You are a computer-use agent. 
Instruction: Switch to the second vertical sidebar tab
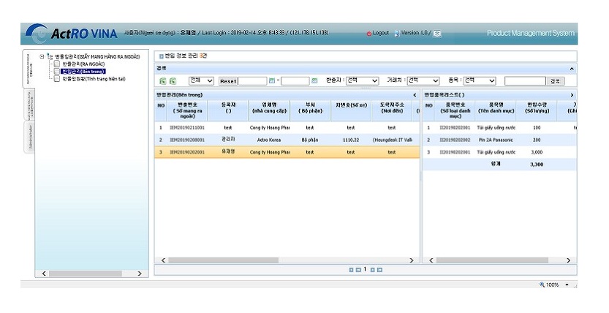pyautogui.click(x=29, y=105)
